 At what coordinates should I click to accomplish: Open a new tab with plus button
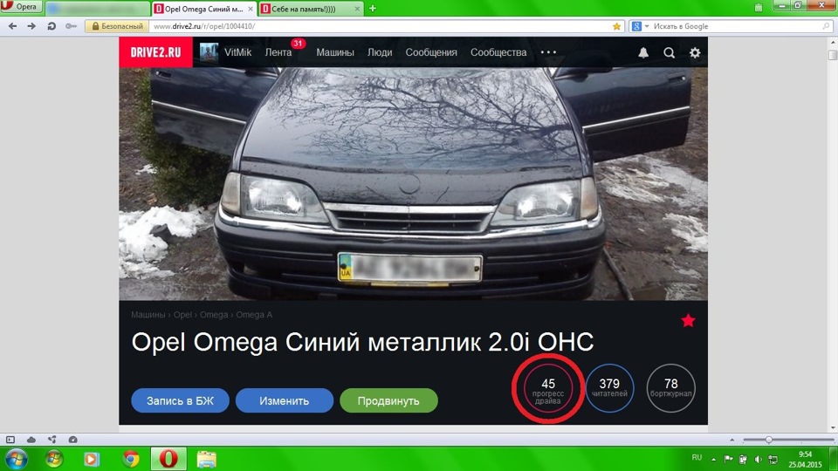(373, 8)
